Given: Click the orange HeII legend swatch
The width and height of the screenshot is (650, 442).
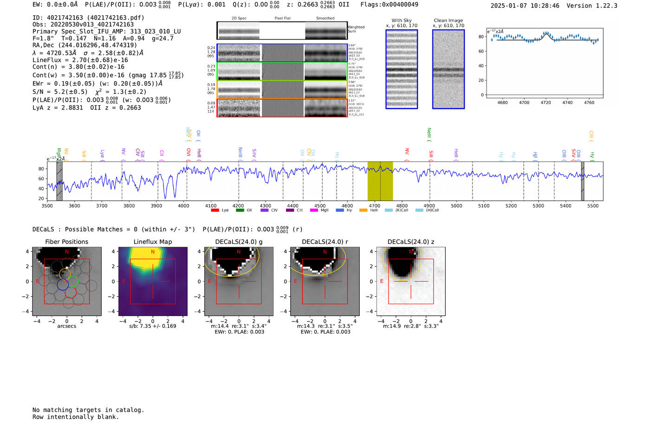Looking at the screenshot, I should coord(363,210).
